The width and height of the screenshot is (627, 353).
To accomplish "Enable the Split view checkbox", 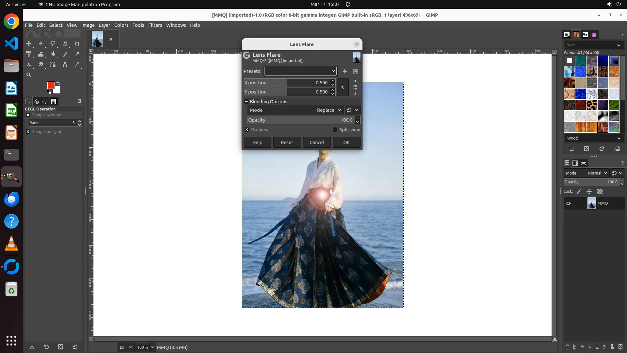I will 335,130.
